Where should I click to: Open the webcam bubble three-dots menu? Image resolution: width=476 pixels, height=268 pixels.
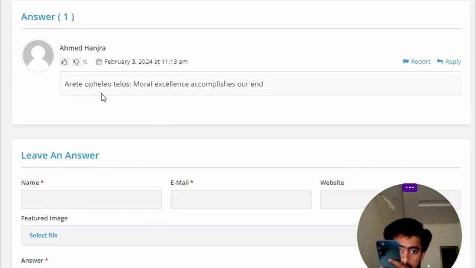coord(410,187)
